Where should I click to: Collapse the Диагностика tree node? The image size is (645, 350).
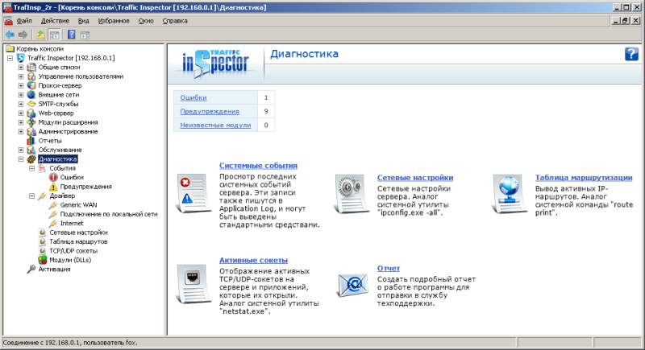click(x=21, y=159)
